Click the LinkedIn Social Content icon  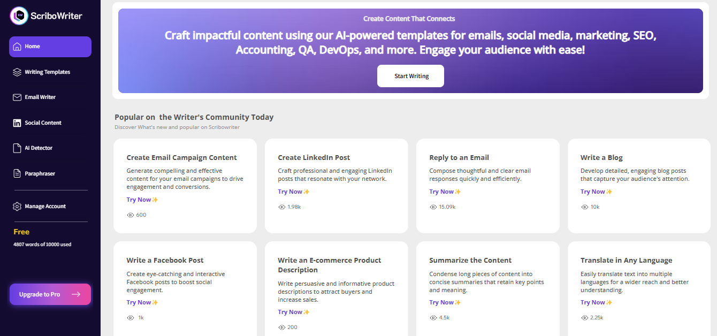pyautogui.click(x=17, y=123)
